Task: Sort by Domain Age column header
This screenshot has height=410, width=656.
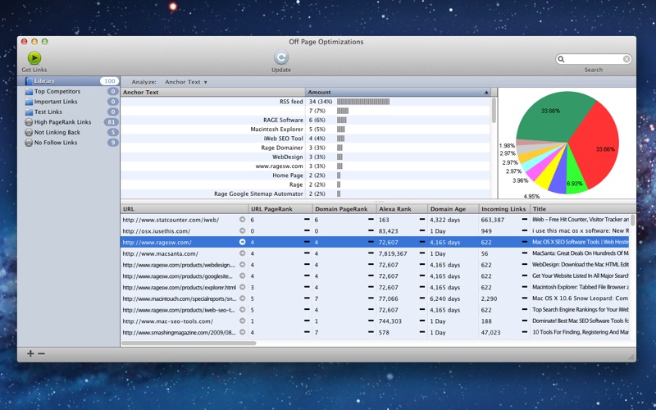Action: pos(453,209)
